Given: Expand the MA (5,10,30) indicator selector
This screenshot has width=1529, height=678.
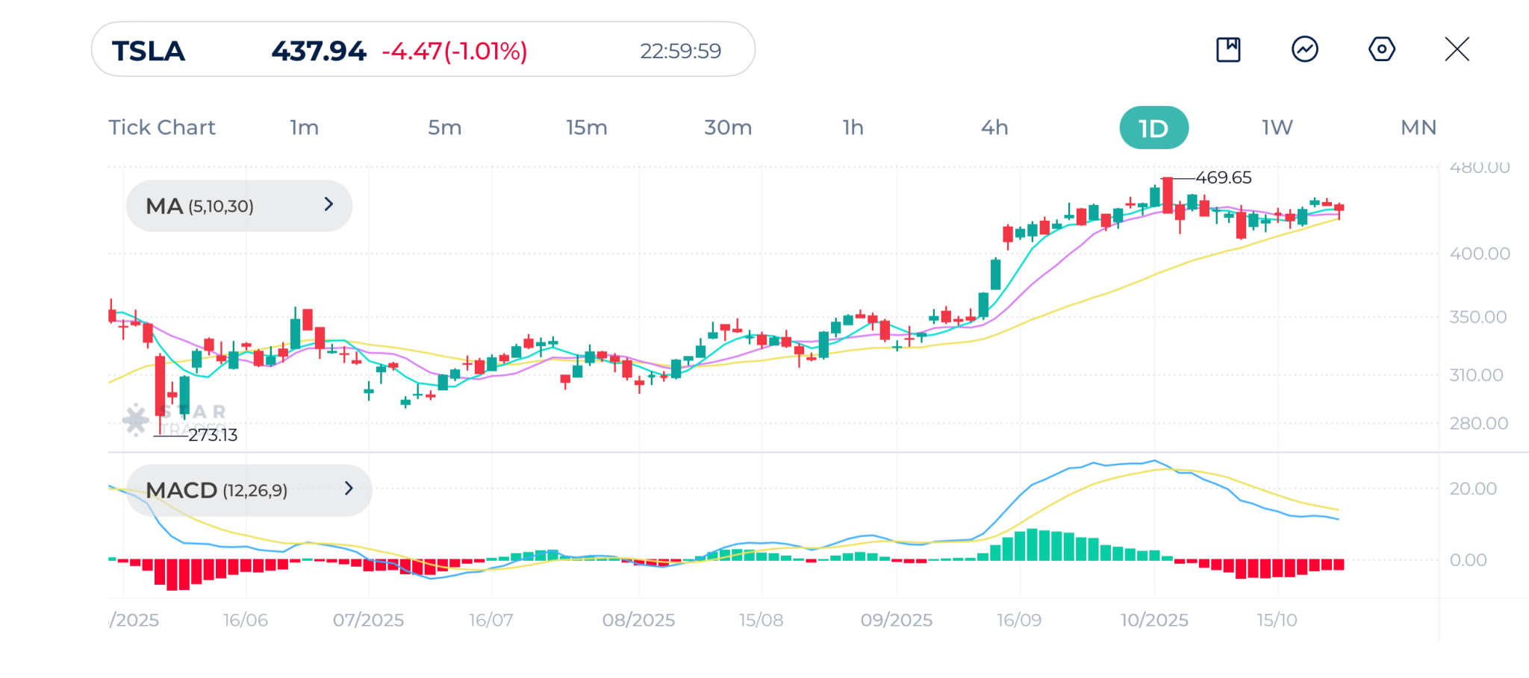Looking at the screenshot, I should pos(238,206).
